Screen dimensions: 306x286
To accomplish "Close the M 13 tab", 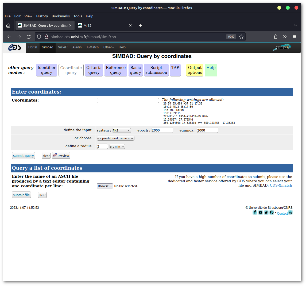I will point(130,26).
